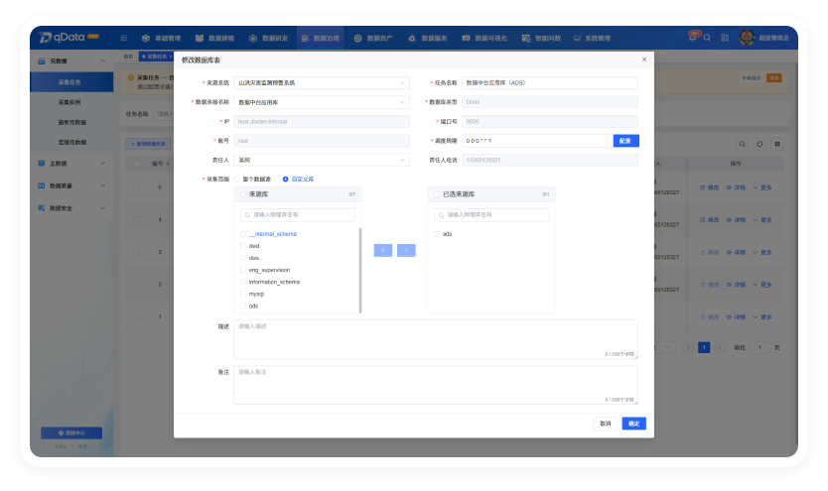Close the 修改数据库表 dialog with the X icon

(644, 60)
